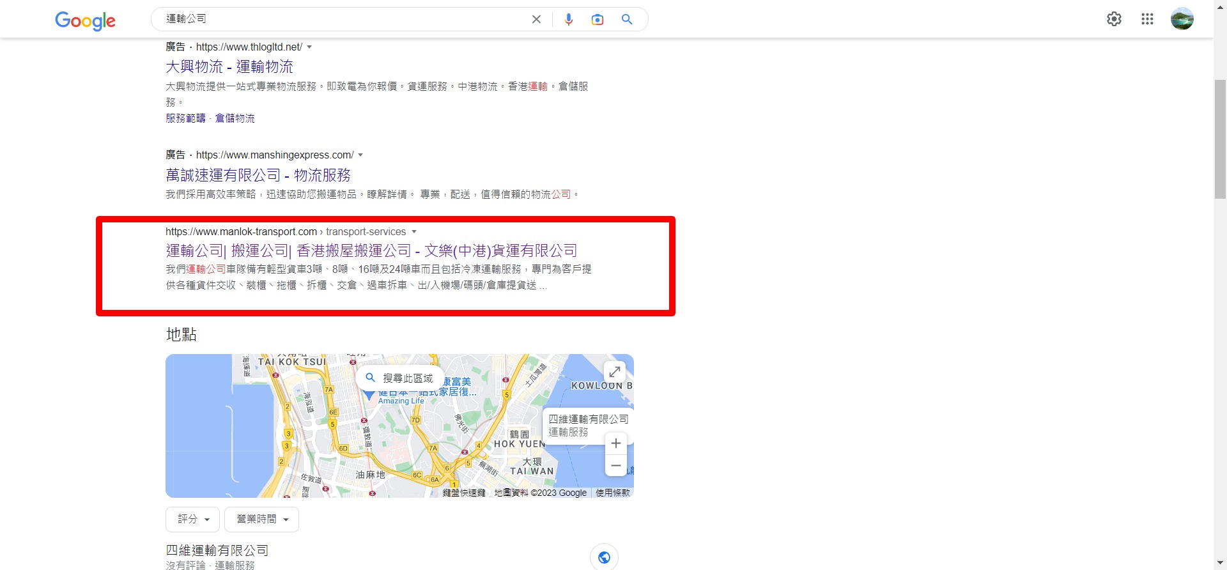Open the 營業時間 hours filter dropdown
The width and height of the screenshot is (1227, 570).
pos(262,519)
